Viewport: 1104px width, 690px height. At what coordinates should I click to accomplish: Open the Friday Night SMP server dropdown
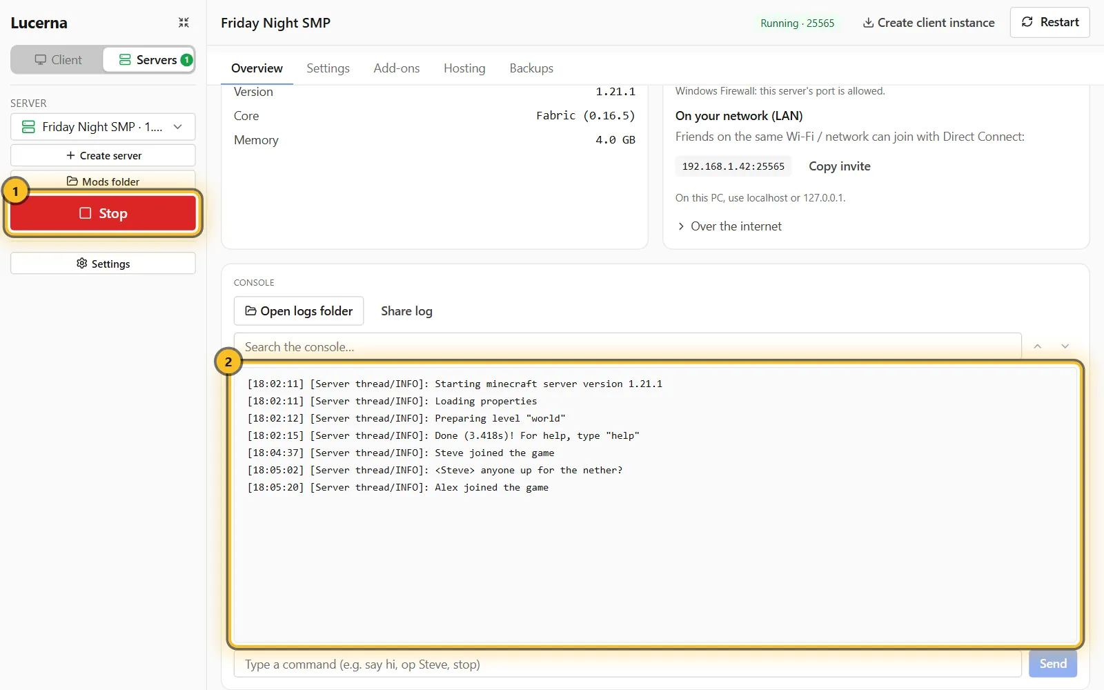[x=103, y=127]
